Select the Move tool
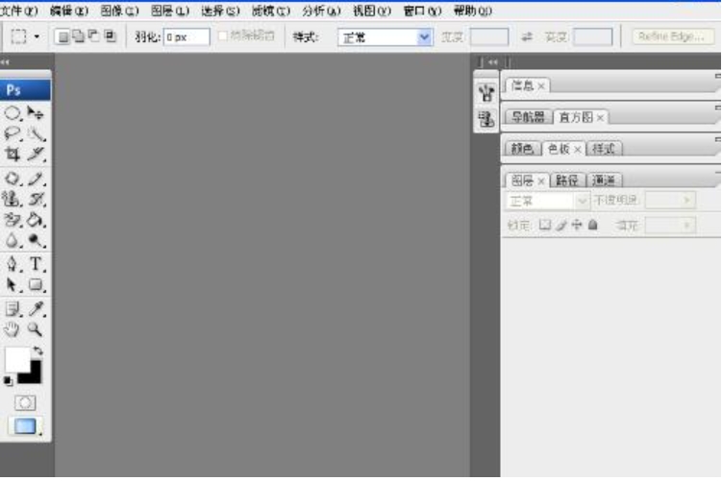 (36, 113)
